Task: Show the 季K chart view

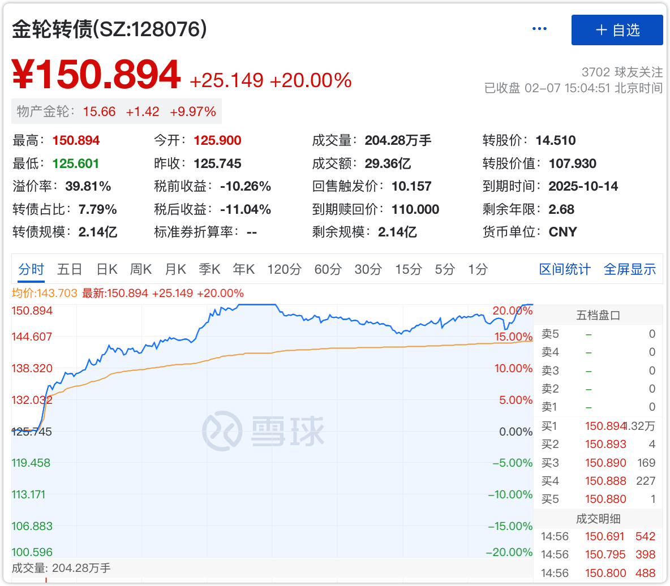Action: (209, 270)
